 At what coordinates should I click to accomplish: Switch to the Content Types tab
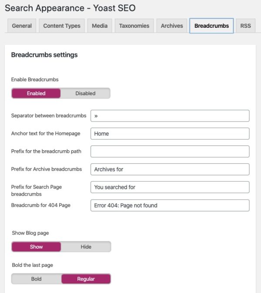tap(62, 26)
